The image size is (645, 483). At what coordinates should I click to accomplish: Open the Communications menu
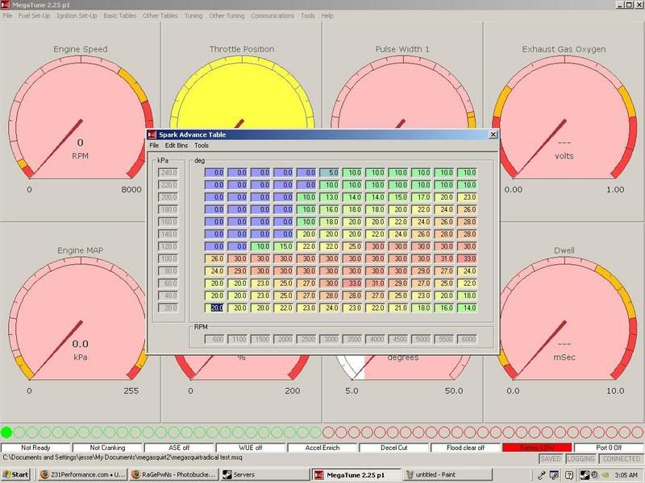(272, 15)
